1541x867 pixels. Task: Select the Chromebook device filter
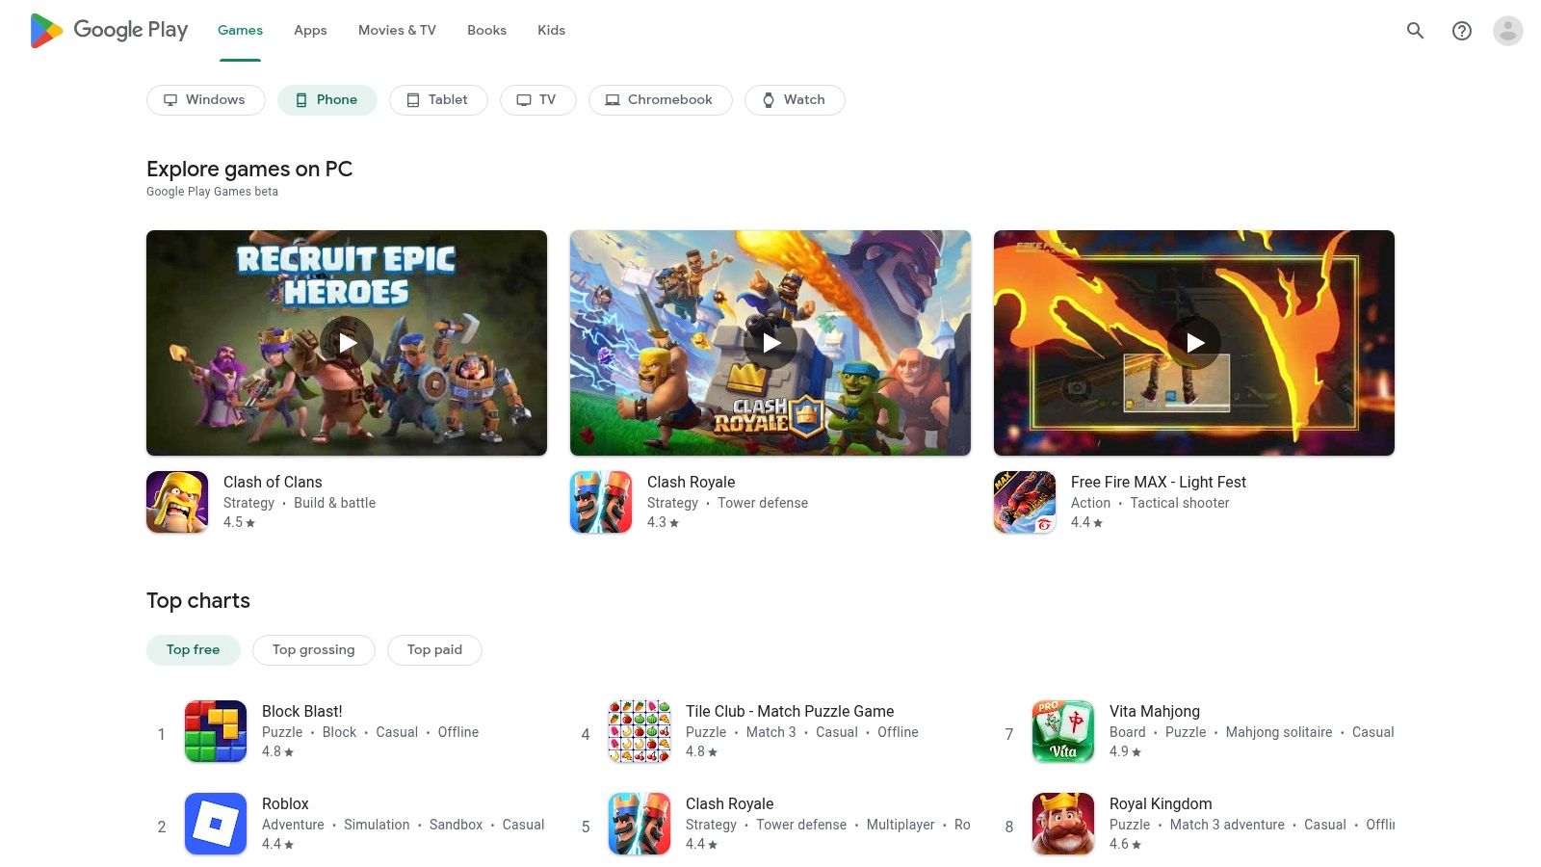[660, 100]
